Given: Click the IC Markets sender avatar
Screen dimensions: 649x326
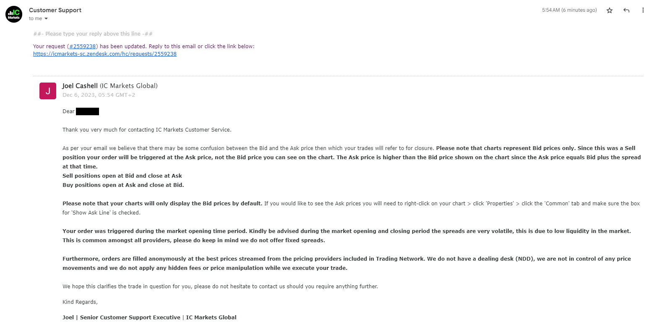Looking at the screenshot, I should [14, 14].
